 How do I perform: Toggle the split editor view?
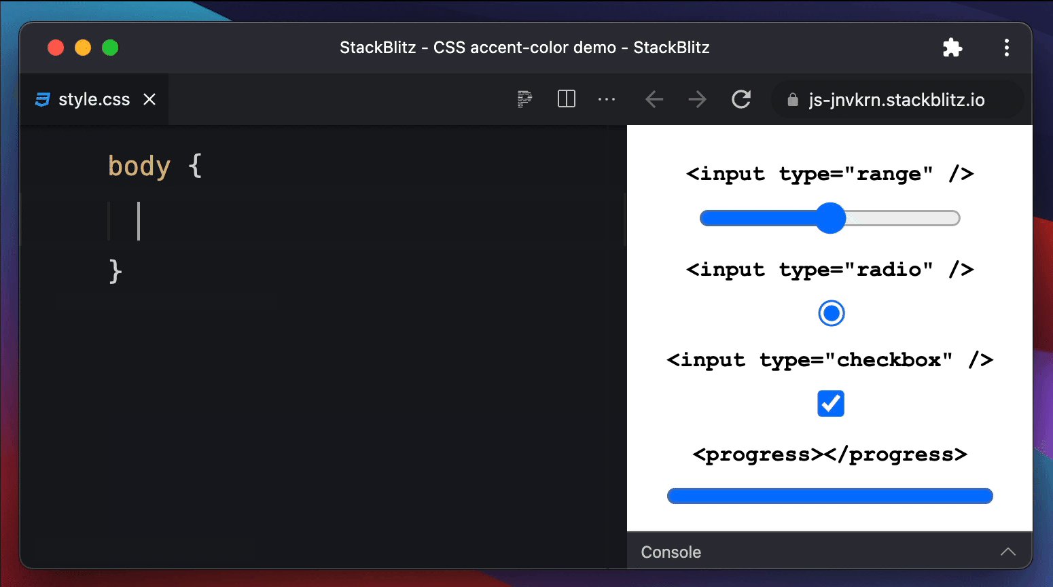tap(566, 99)
